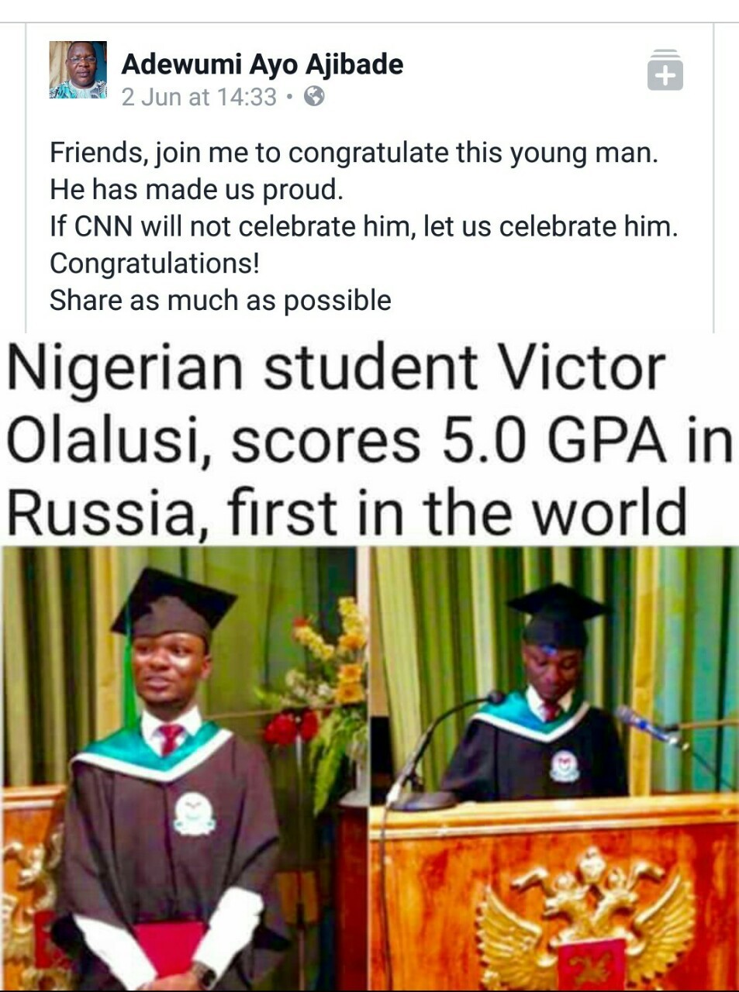Click the 'He has made us proud' line
This screenshot has height=992, width=739.
pyautogui.click(x=196, y=190)
